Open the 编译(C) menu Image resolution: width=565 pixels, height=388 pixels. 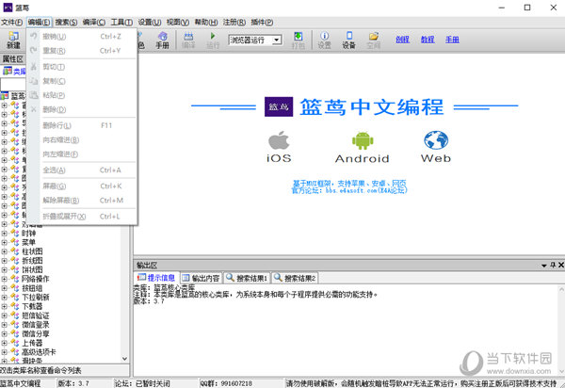[94, 23]
